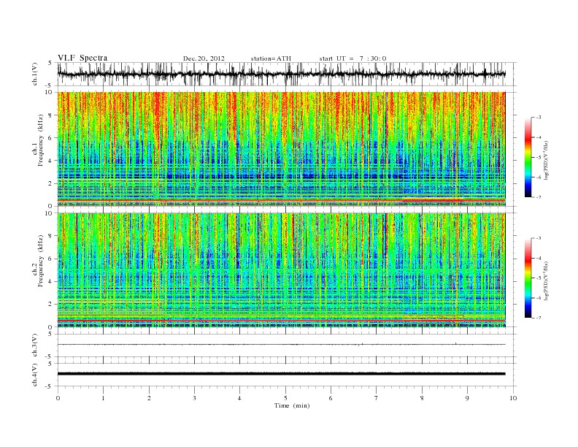Click time axis tick label "6"
578x447 pixels.
tap(331, 398)
